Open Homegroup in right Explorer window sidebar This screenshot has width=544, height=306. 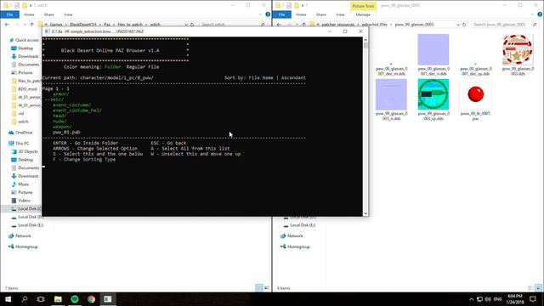point(298,246)
